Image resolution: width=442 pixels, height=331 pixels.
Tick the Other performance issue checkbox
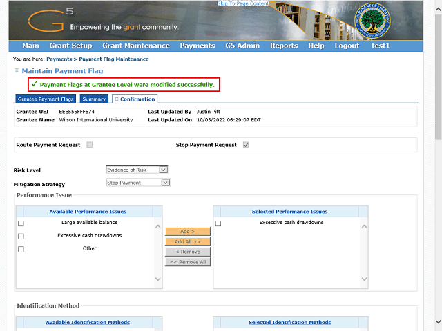click(x=21, y=249)
